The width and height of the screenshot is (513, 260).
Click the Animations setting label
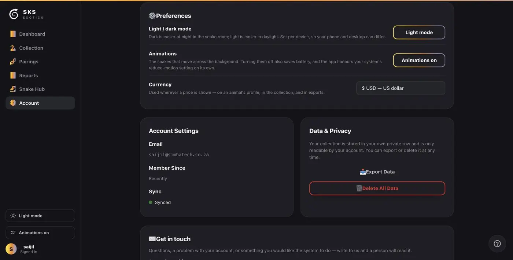[x=163, y=53]
